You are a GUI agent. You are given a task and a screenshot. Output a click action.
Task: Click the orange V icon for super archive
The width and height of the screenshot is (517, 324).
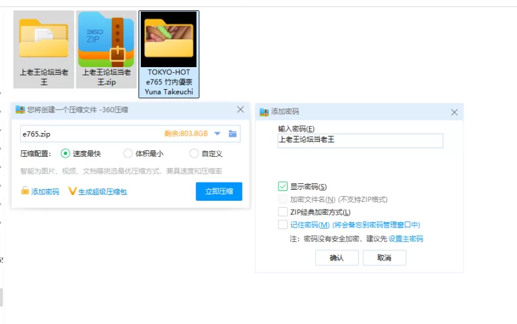point(72,191)
